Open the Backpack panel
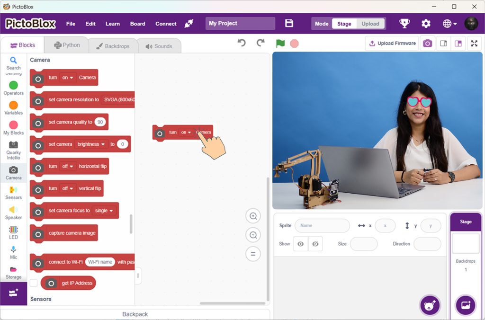 coord(135,314)
